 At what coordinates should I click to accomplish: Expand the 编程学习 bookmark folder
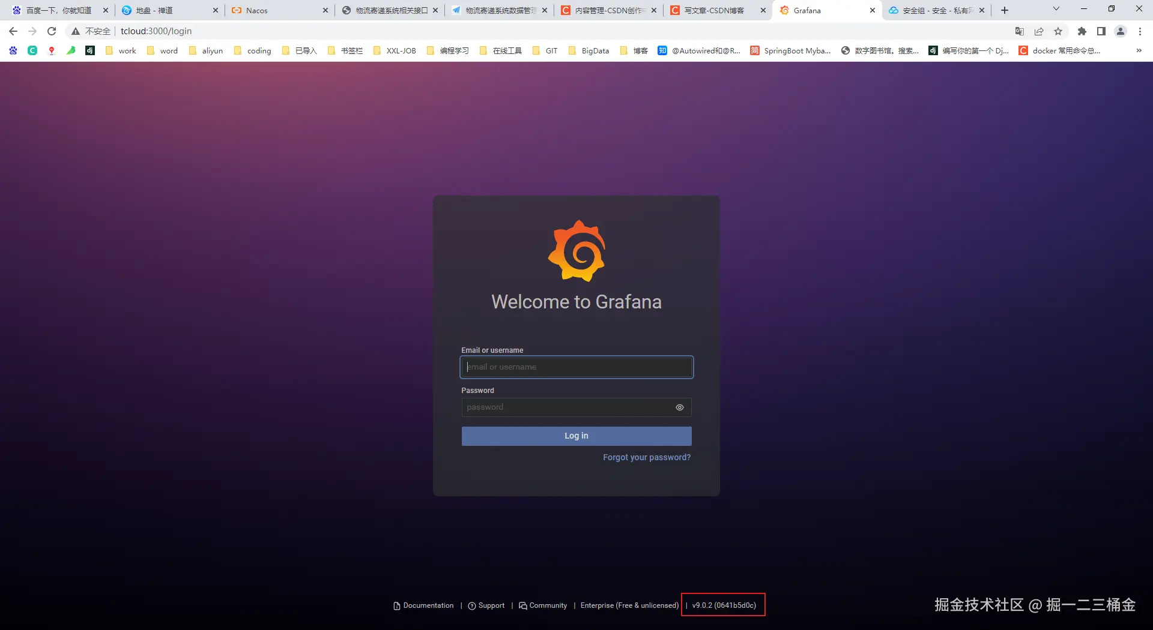[447, 51]
